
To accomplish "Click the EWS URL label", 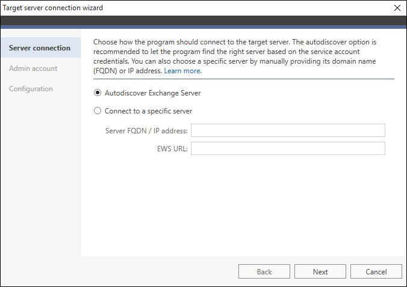I will [172, 149].
